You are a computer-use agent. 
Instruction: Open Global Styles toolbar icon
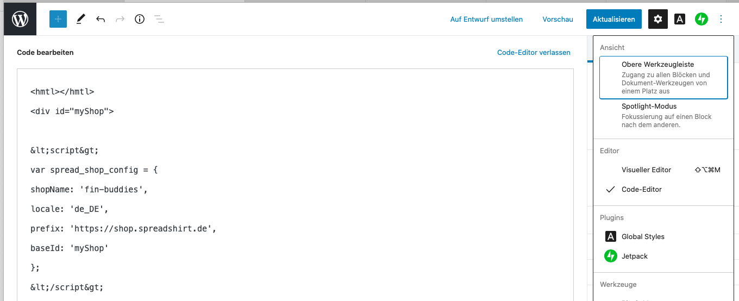pos(679,19)
